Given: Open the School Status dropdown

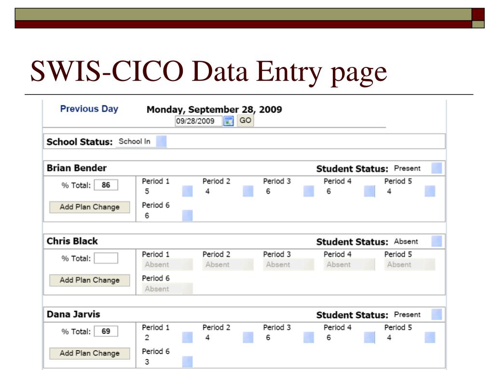Looking at the screenshot, I should click(x=161, y=141).
